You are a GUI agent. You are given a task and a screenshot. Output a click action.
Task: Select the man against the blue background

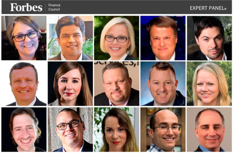click(163, 38)
